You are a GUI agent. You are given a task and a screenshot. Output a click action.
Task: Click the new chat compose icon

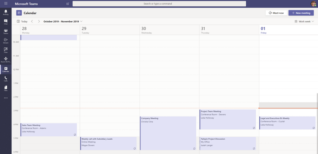tap(68, 3)
